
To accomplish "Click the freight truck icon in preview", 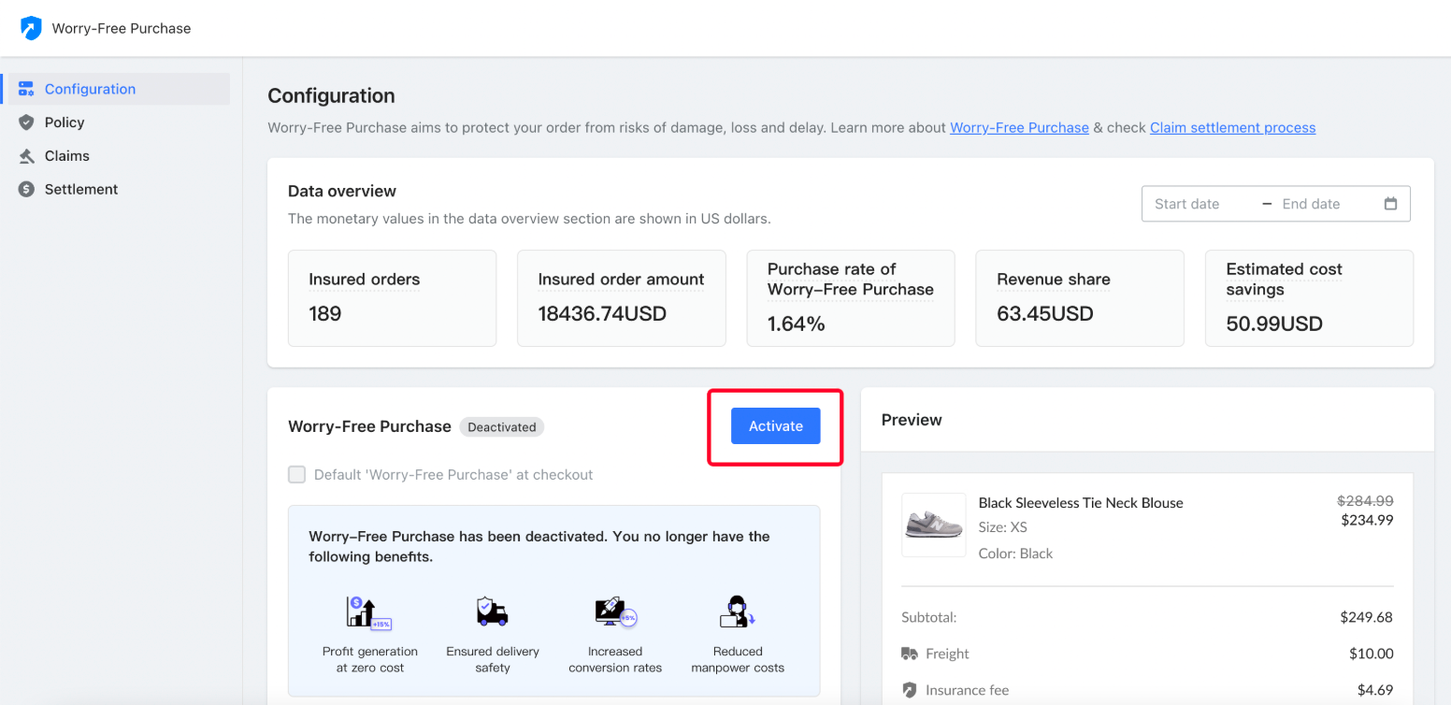I will point(910,654).
